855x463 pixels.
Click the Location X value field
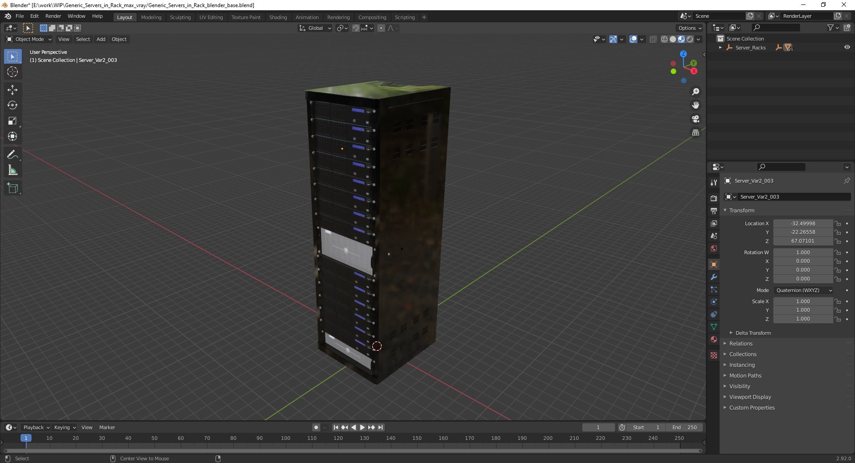click(803, 223)
